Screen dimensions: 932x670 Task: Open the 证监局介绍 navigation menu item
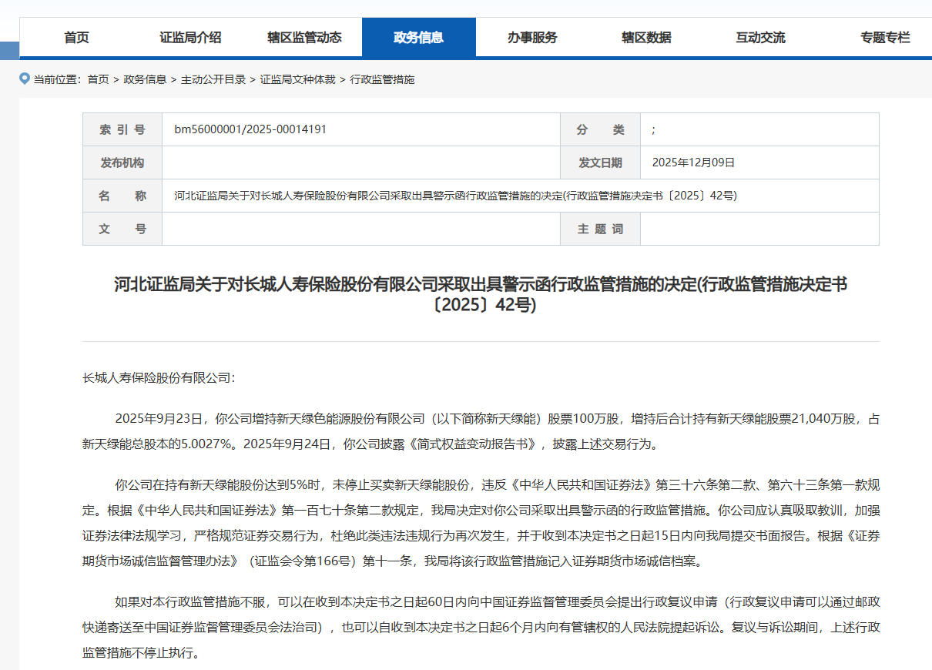coord(189,36)
